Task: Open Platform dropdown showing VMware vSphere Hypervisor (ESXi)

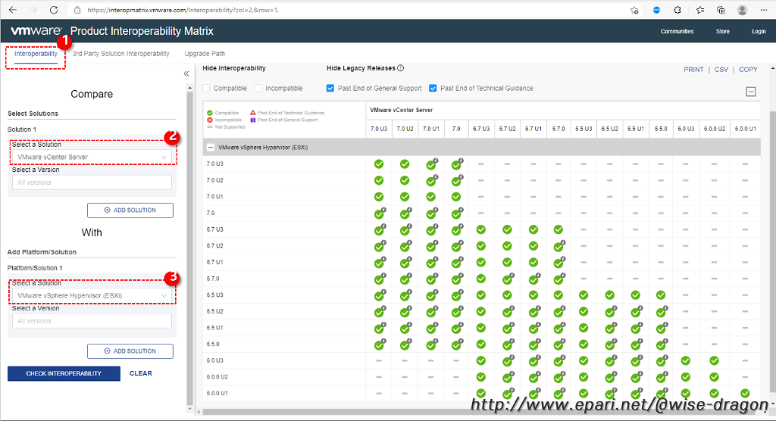Action: pyautogui.click(x=92, y=295)
